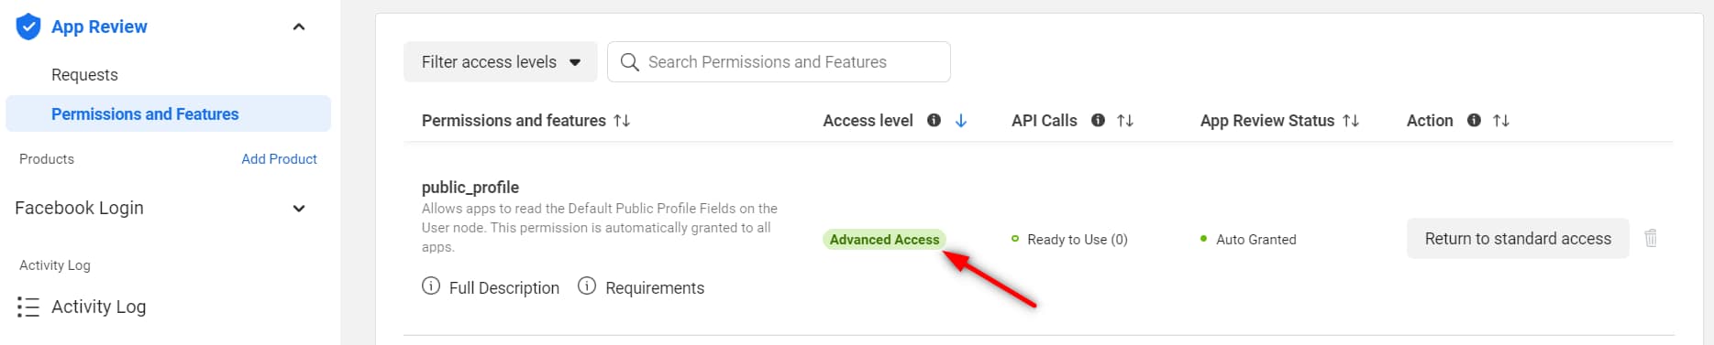The image size is (1714, 345).
Task: Open the Filter access levels dropdown
Action: (501, 62)
